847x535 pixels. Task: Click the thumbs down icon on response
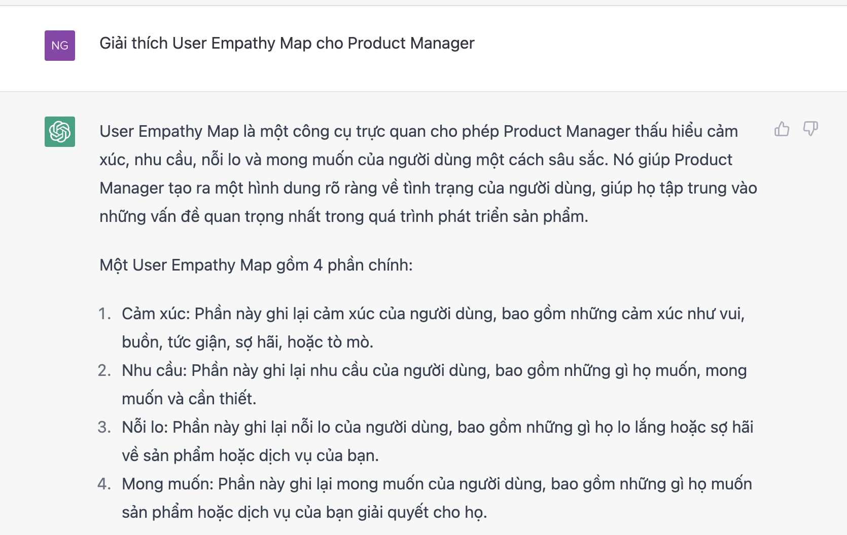tap(810, 129)
